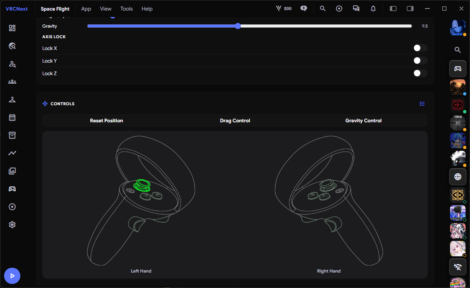
Task: Toggle the right sidebar panel layout icon
Action: coord(410,9)
